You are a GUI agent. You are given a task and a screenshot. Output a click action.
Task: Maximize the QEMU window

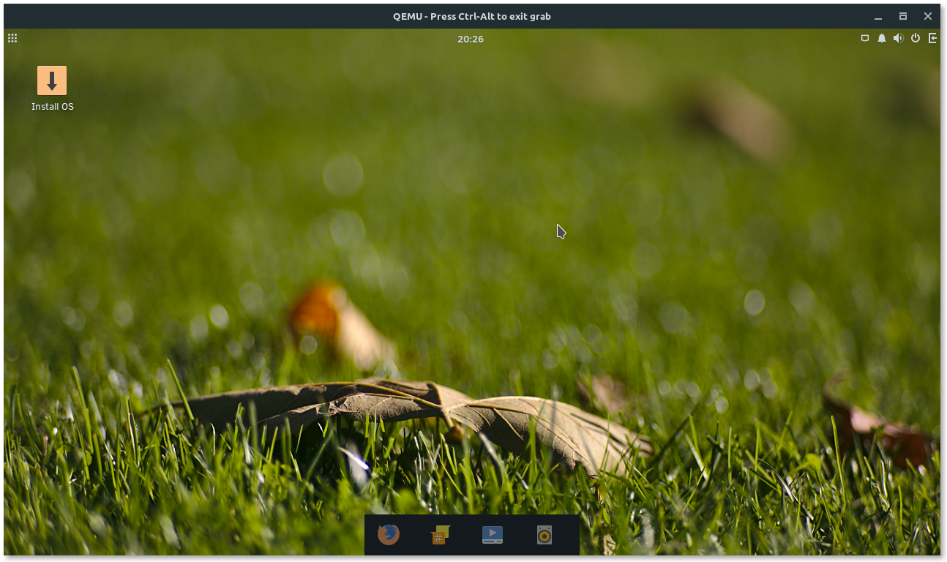pos(903,16)
